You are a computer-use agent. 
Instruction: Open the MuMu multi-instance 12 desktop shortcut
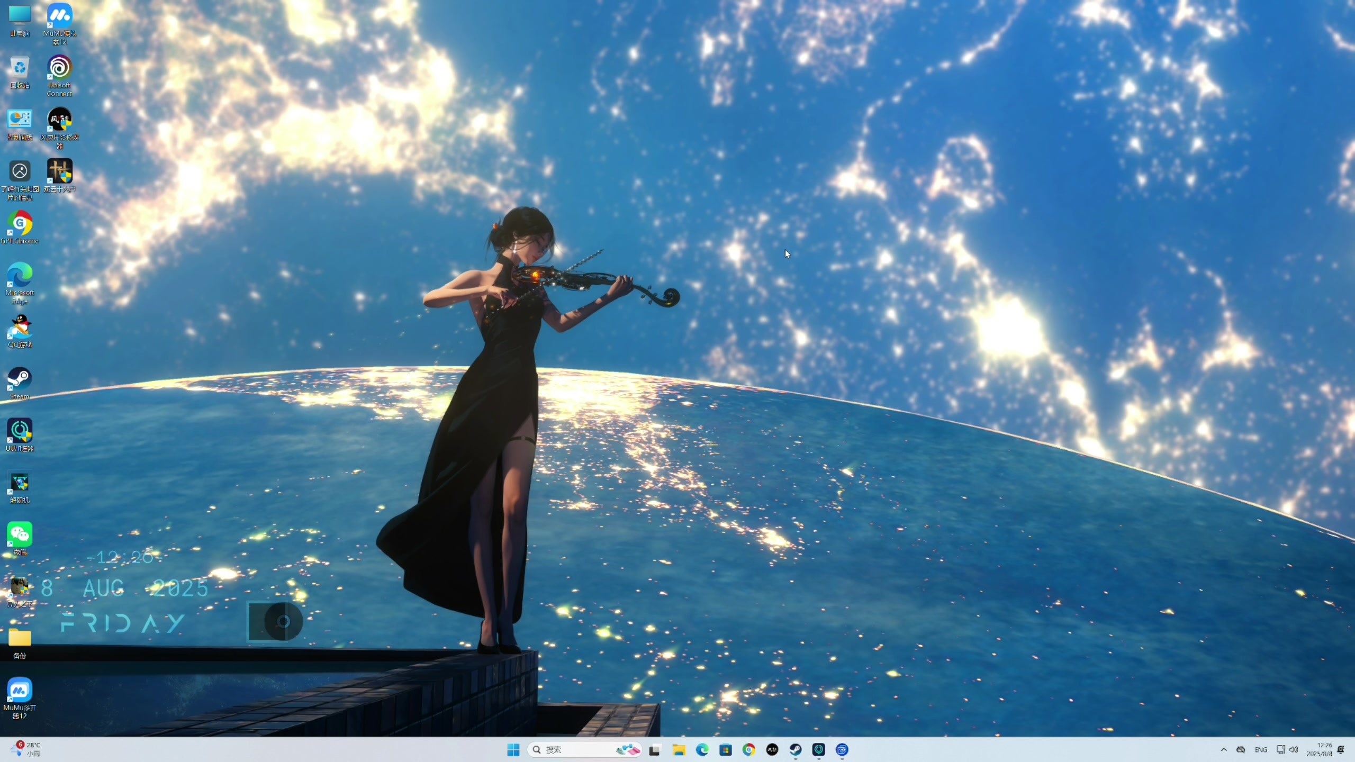tap(20, 698)
